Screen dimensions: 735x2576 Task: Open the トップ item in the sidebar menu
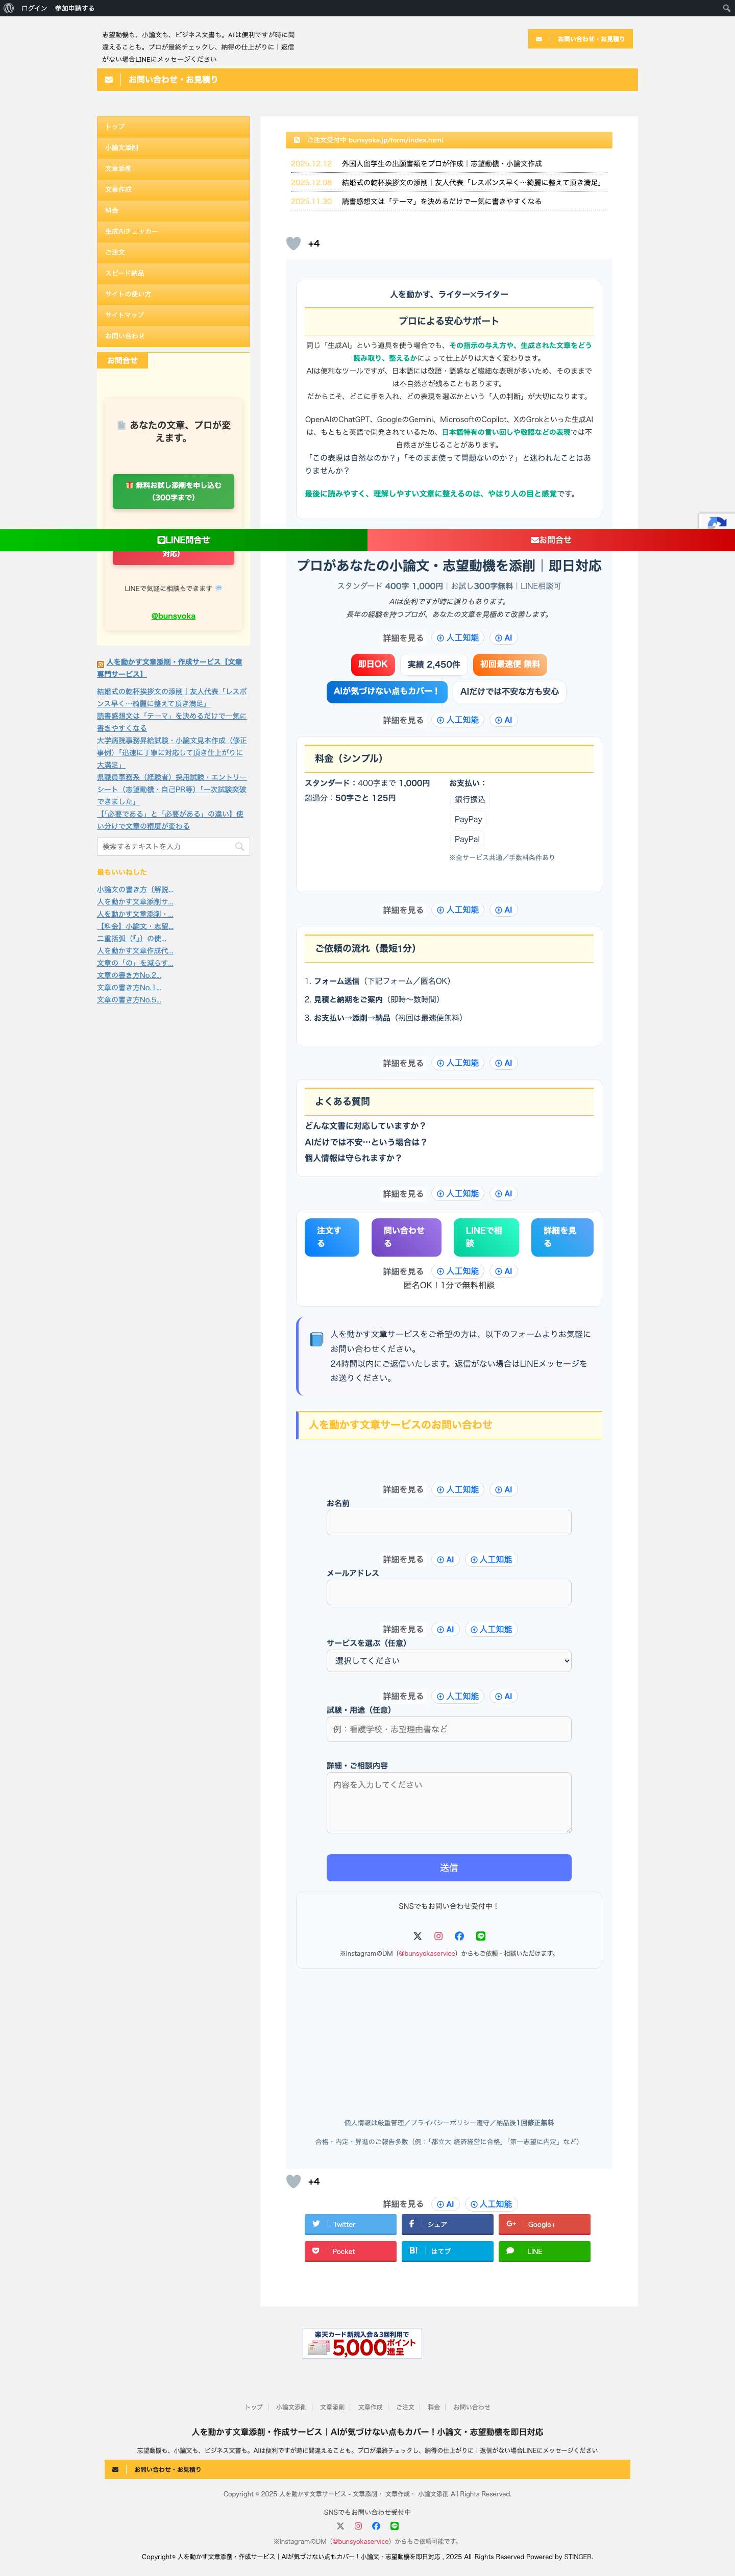pyautogui.click(x=173, y=127)
